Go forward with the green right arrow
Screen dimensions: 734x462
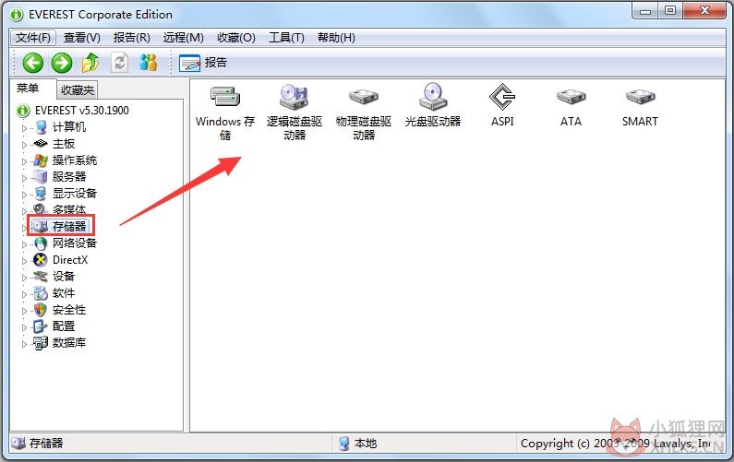[x=62, y=63]
